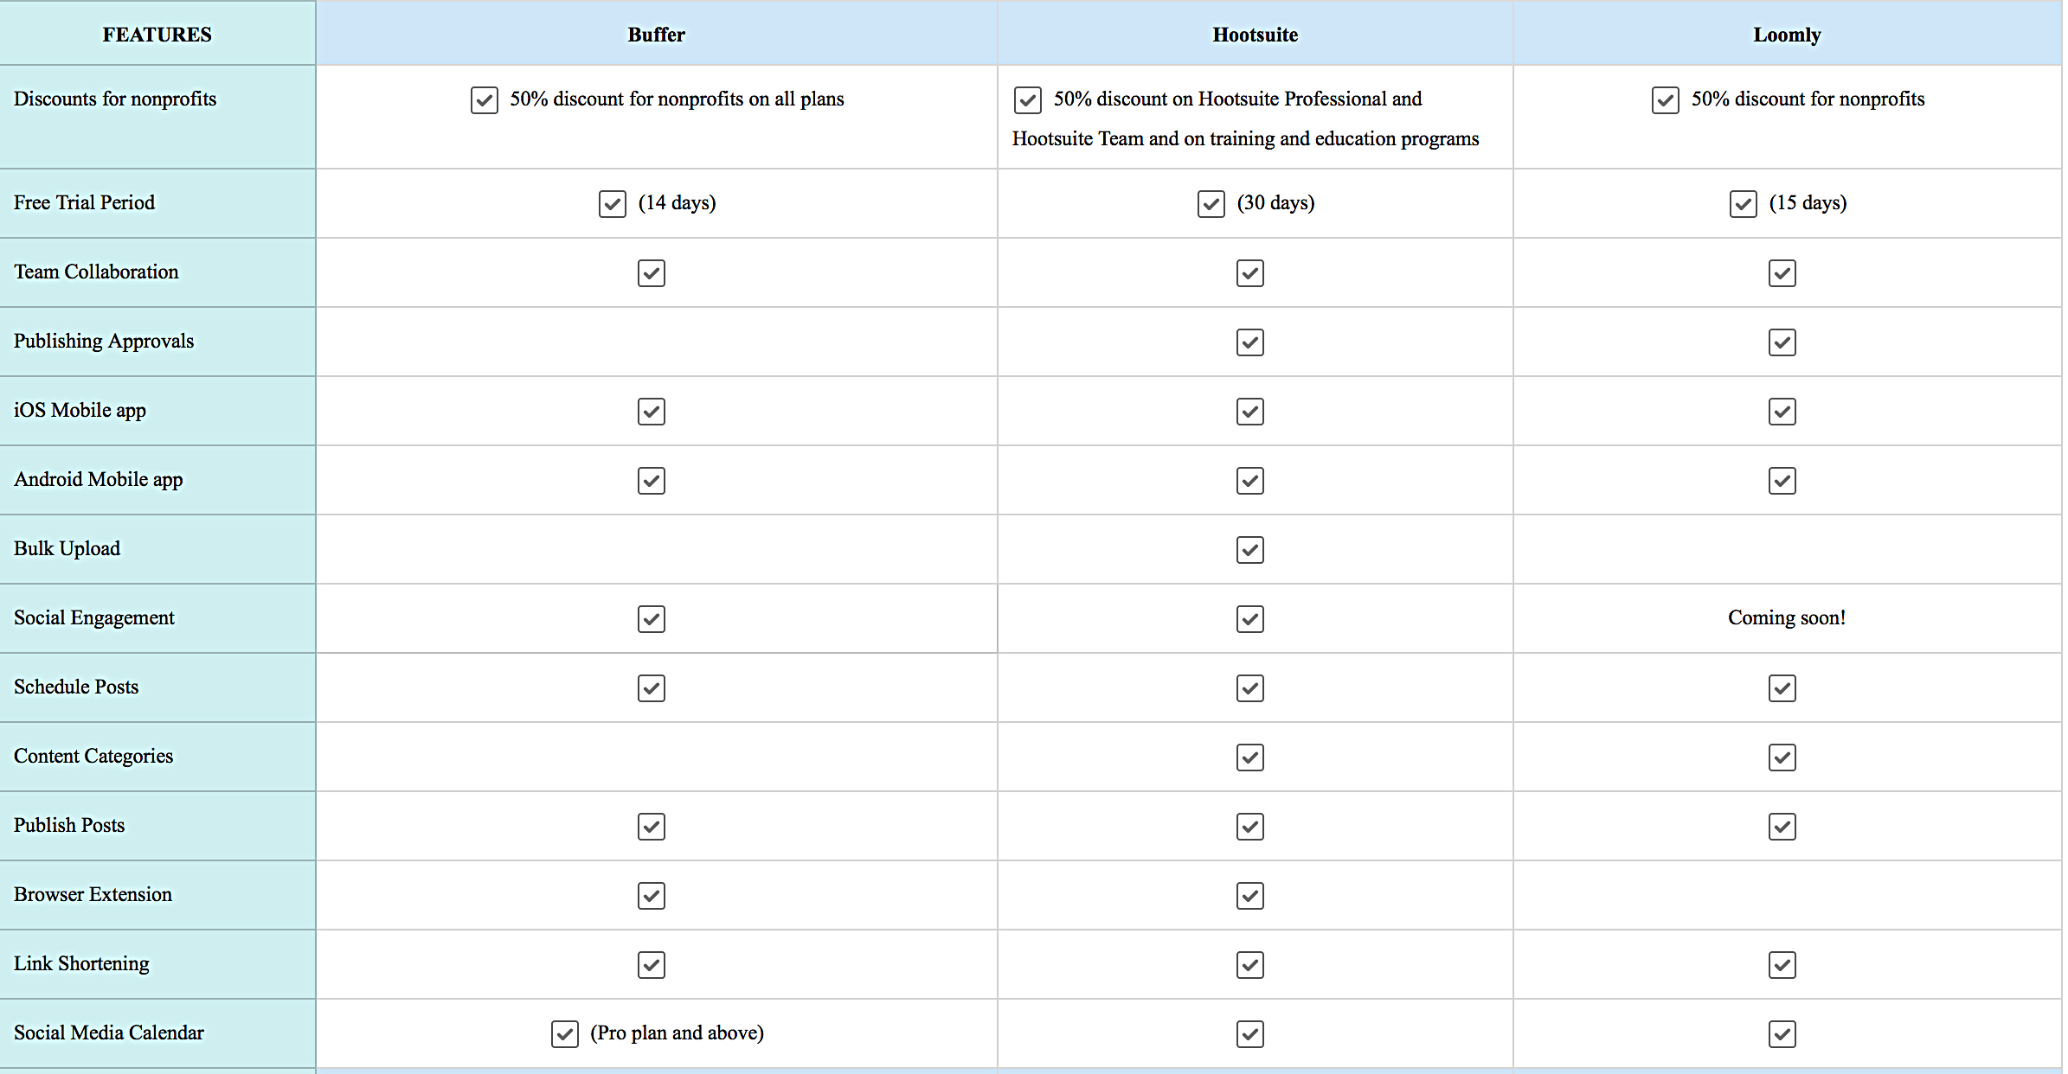Click Loomly's iOS Mobile app checkmark

[1782, 412]
